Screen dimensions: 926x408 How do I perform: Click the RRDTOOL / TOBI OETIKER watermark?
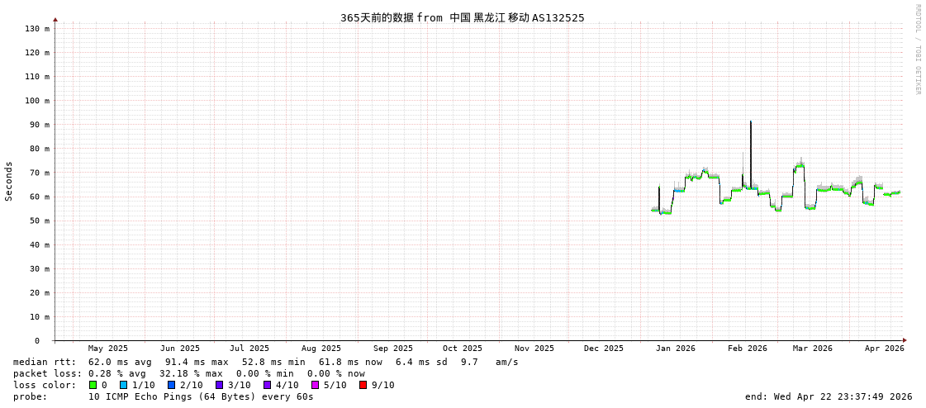pyautogui.click(x=917, y=50)
